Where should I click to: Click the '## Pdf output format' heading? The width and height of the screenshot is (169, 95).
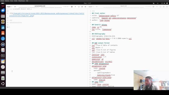(x=101, y=43)
